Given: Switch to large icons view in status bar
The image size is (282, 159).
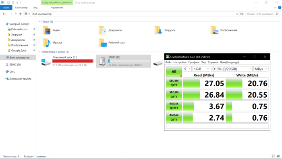Looking at the screenshot, I should [x=279, y=156].
